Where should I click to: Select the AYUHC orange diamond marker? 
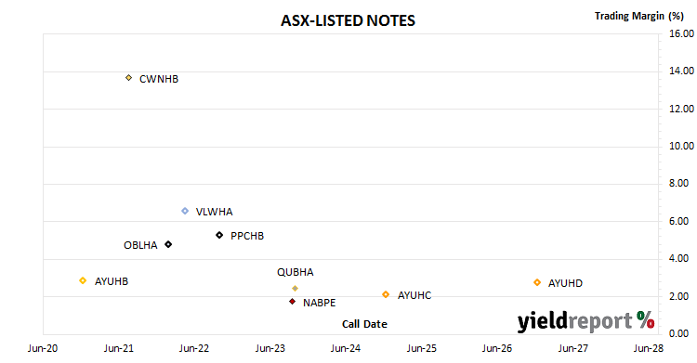[x=386, y=294]
